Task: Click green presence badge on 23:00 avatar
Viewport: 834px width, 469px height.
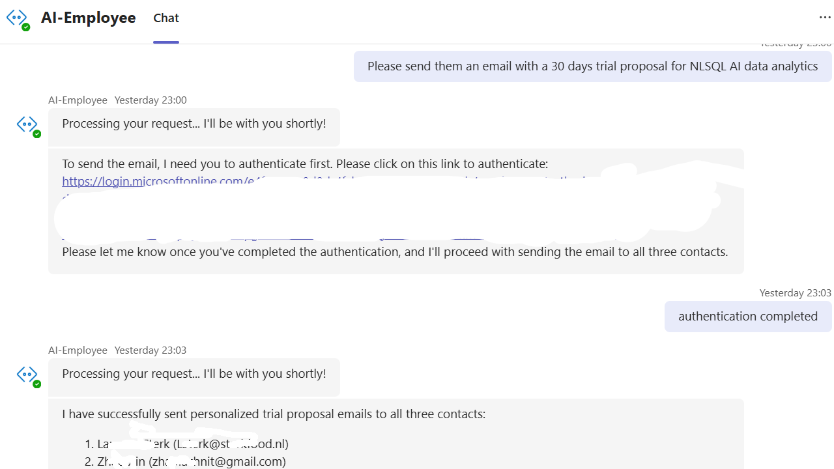Action: [x=37, y=134]
